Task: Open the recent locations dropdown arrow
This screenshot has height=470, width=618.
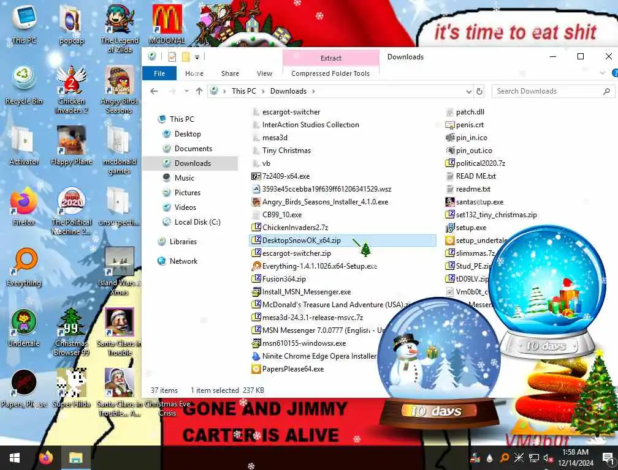Action: pyautogui.click(x=186, y=91)
